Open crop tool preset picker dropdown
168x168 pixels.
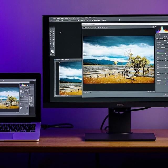(52, 20)
